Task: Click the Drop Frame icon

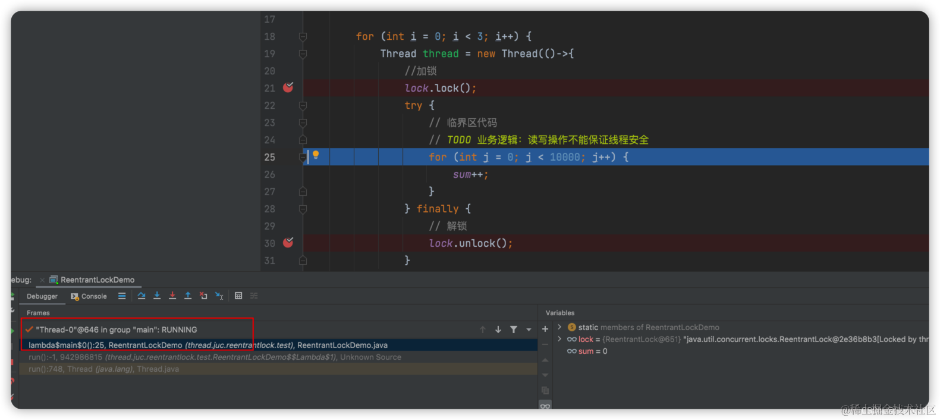Action: point(203,296)
